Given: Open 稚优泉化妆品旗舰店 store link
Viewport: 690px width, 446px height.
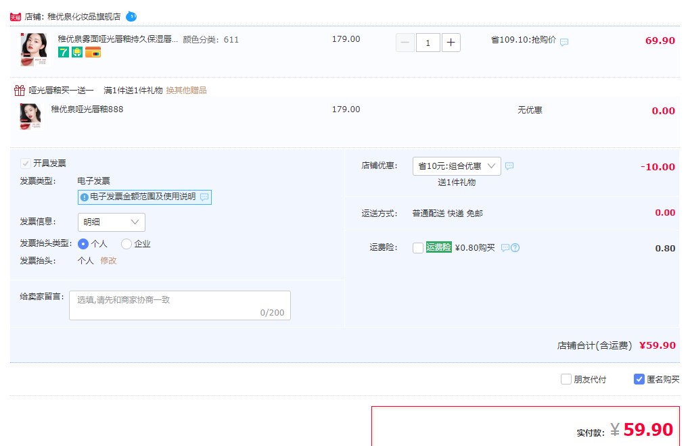Looking at the screenshot, I should pos(84,17).
